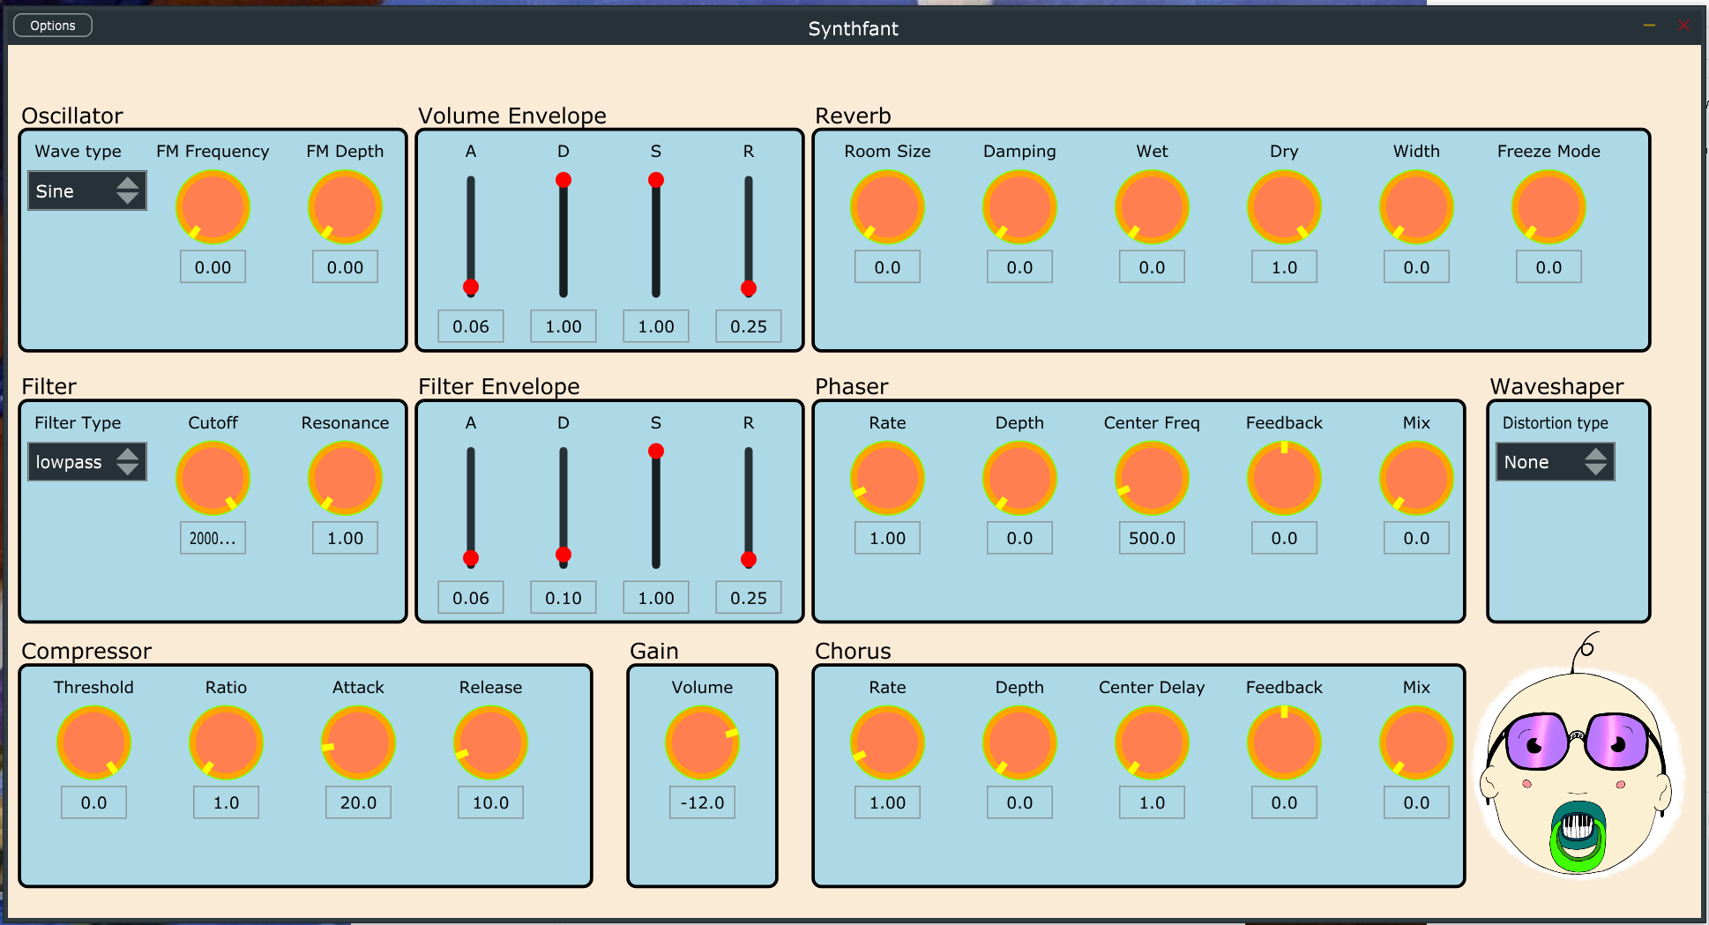Screen dimensions: 1709x925
Task: Open the Options menu
Action: (52, 25)
